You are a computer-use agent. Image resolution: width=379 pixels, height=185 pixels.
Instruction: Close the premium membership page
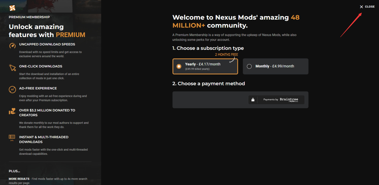coord(367,7)
